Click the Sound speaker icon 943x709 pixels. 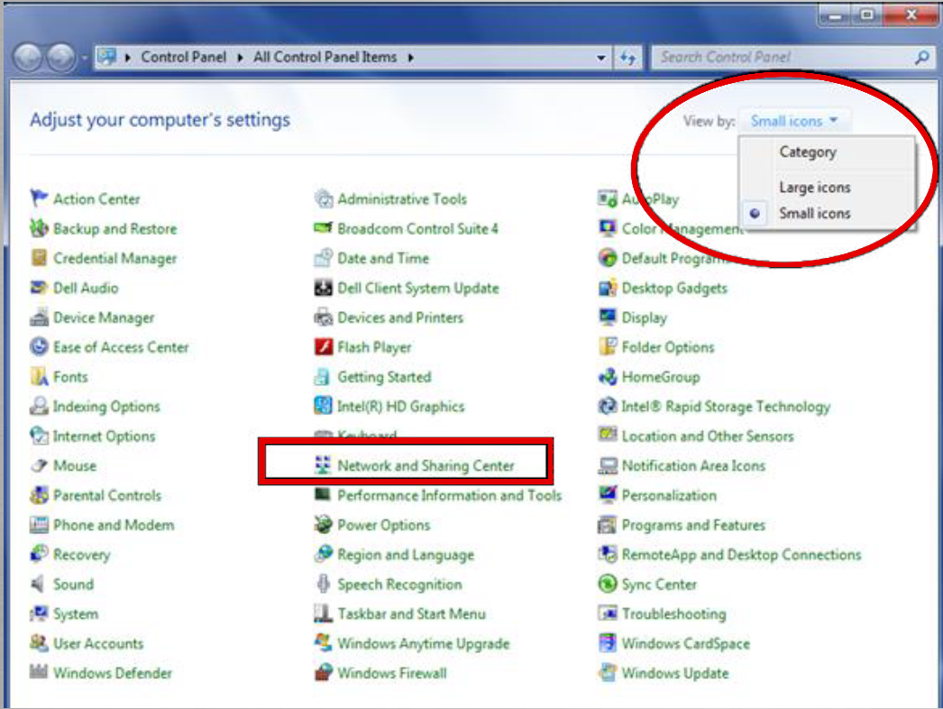(39, 585)
